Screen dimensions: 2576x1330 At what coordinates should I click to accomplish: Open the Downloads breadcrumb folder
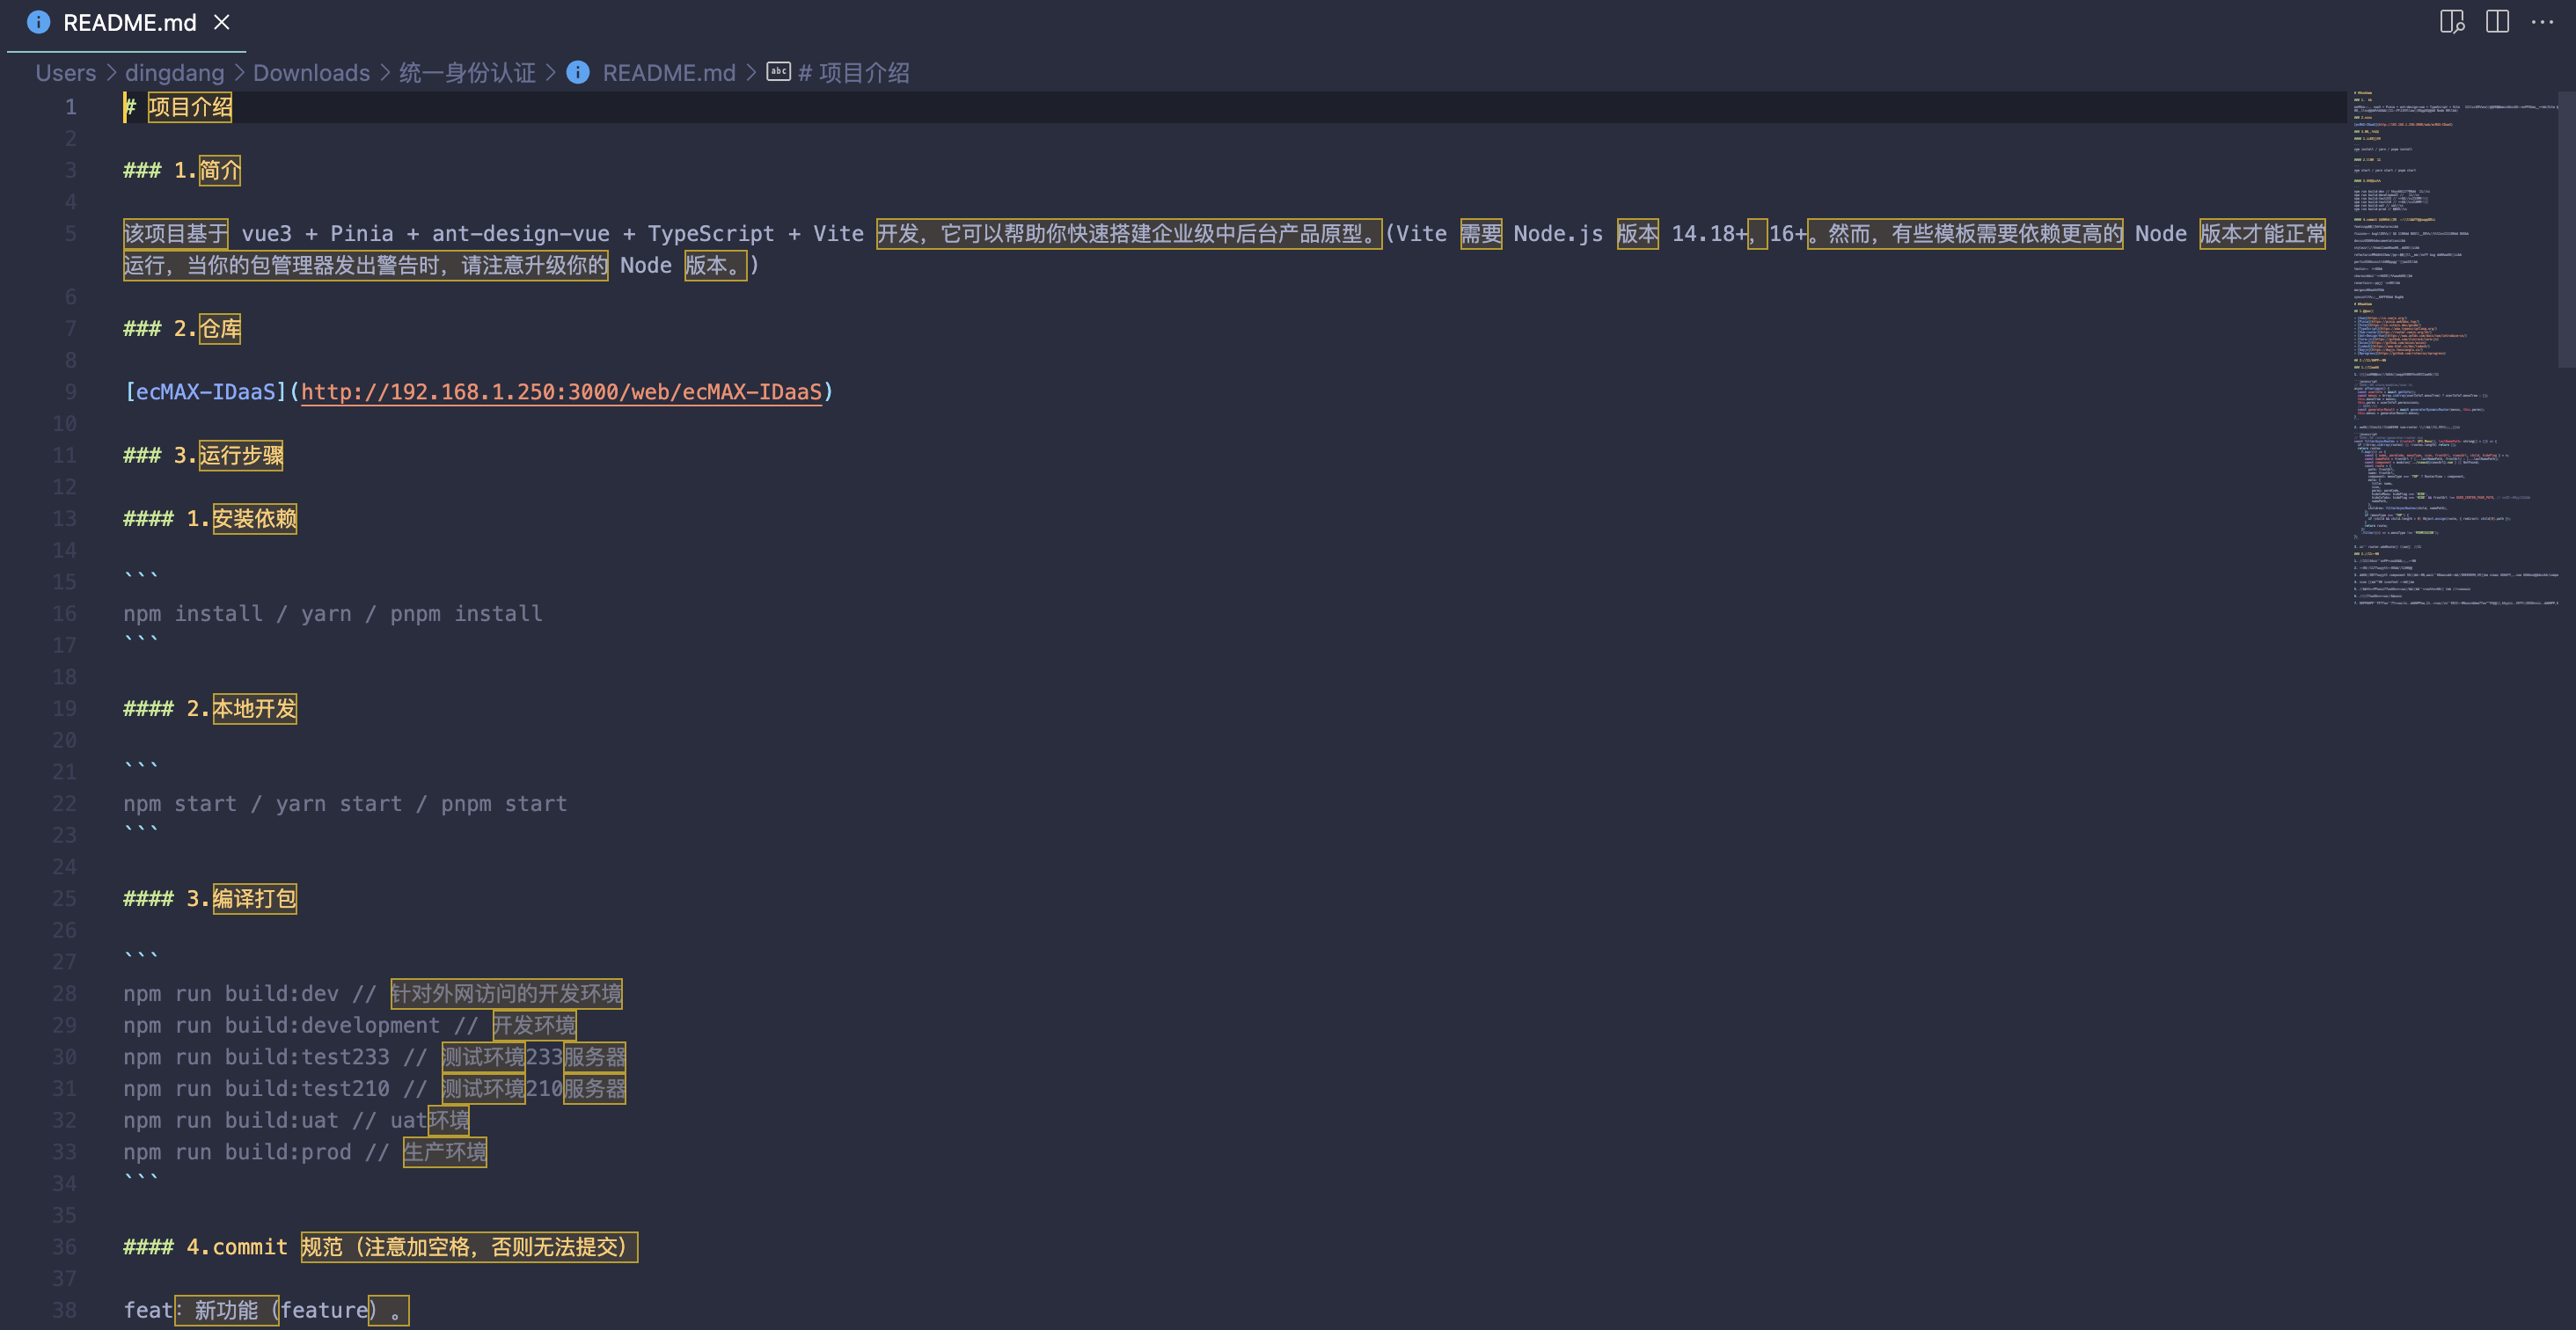[311, 73]
